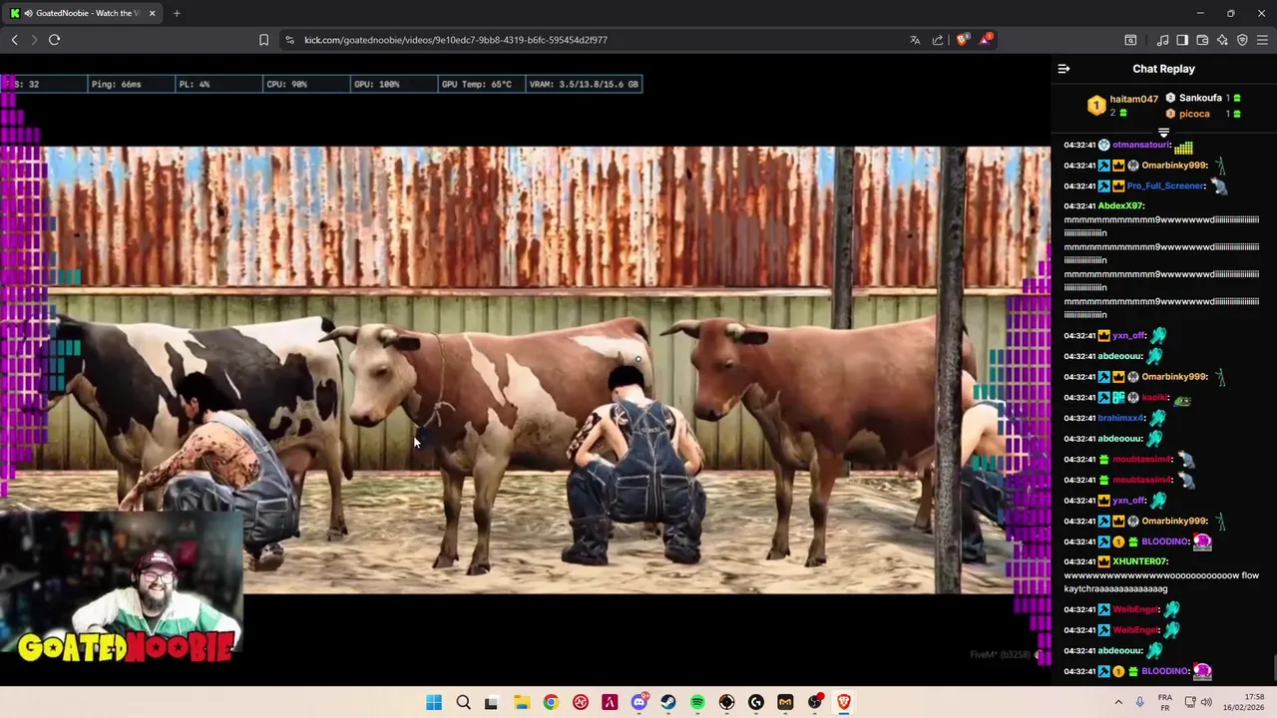Click username otmansatouri in chat
1277x718 pixels.
tap(1141, 145)
